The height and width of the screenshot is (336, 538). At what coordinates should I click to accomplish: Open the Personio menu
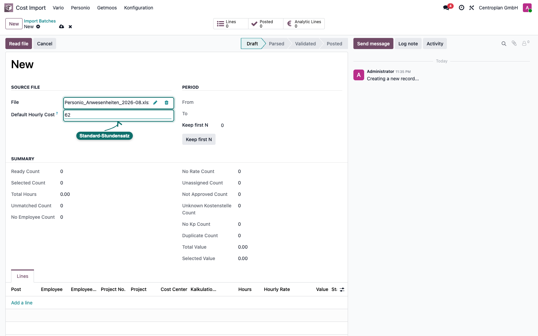point(80,8)
